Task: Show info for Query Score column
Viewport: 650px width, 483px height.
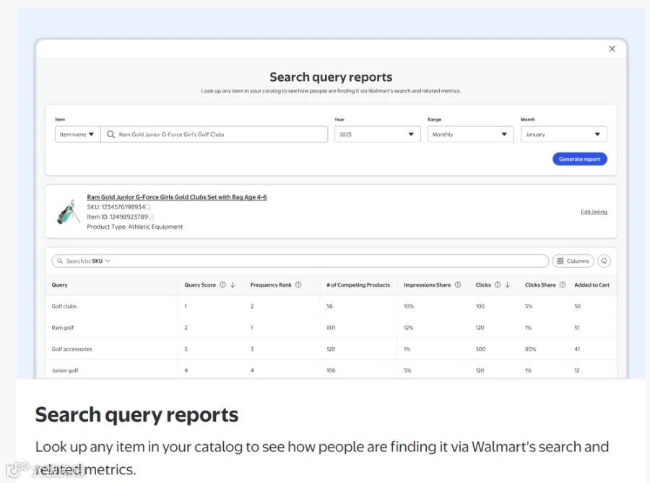Action: pyautogui.click(x=222, y=285)
